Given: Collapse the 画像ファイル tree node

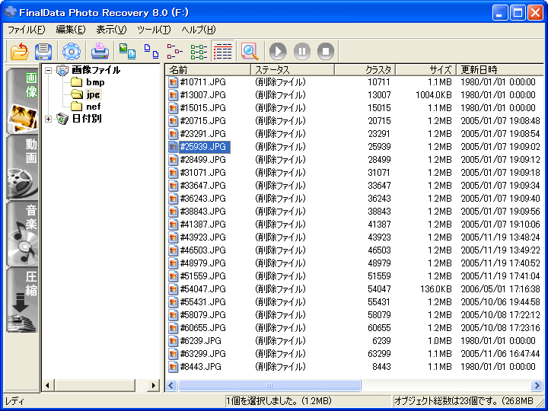Looking at the screenshot, I should point(48,70).
